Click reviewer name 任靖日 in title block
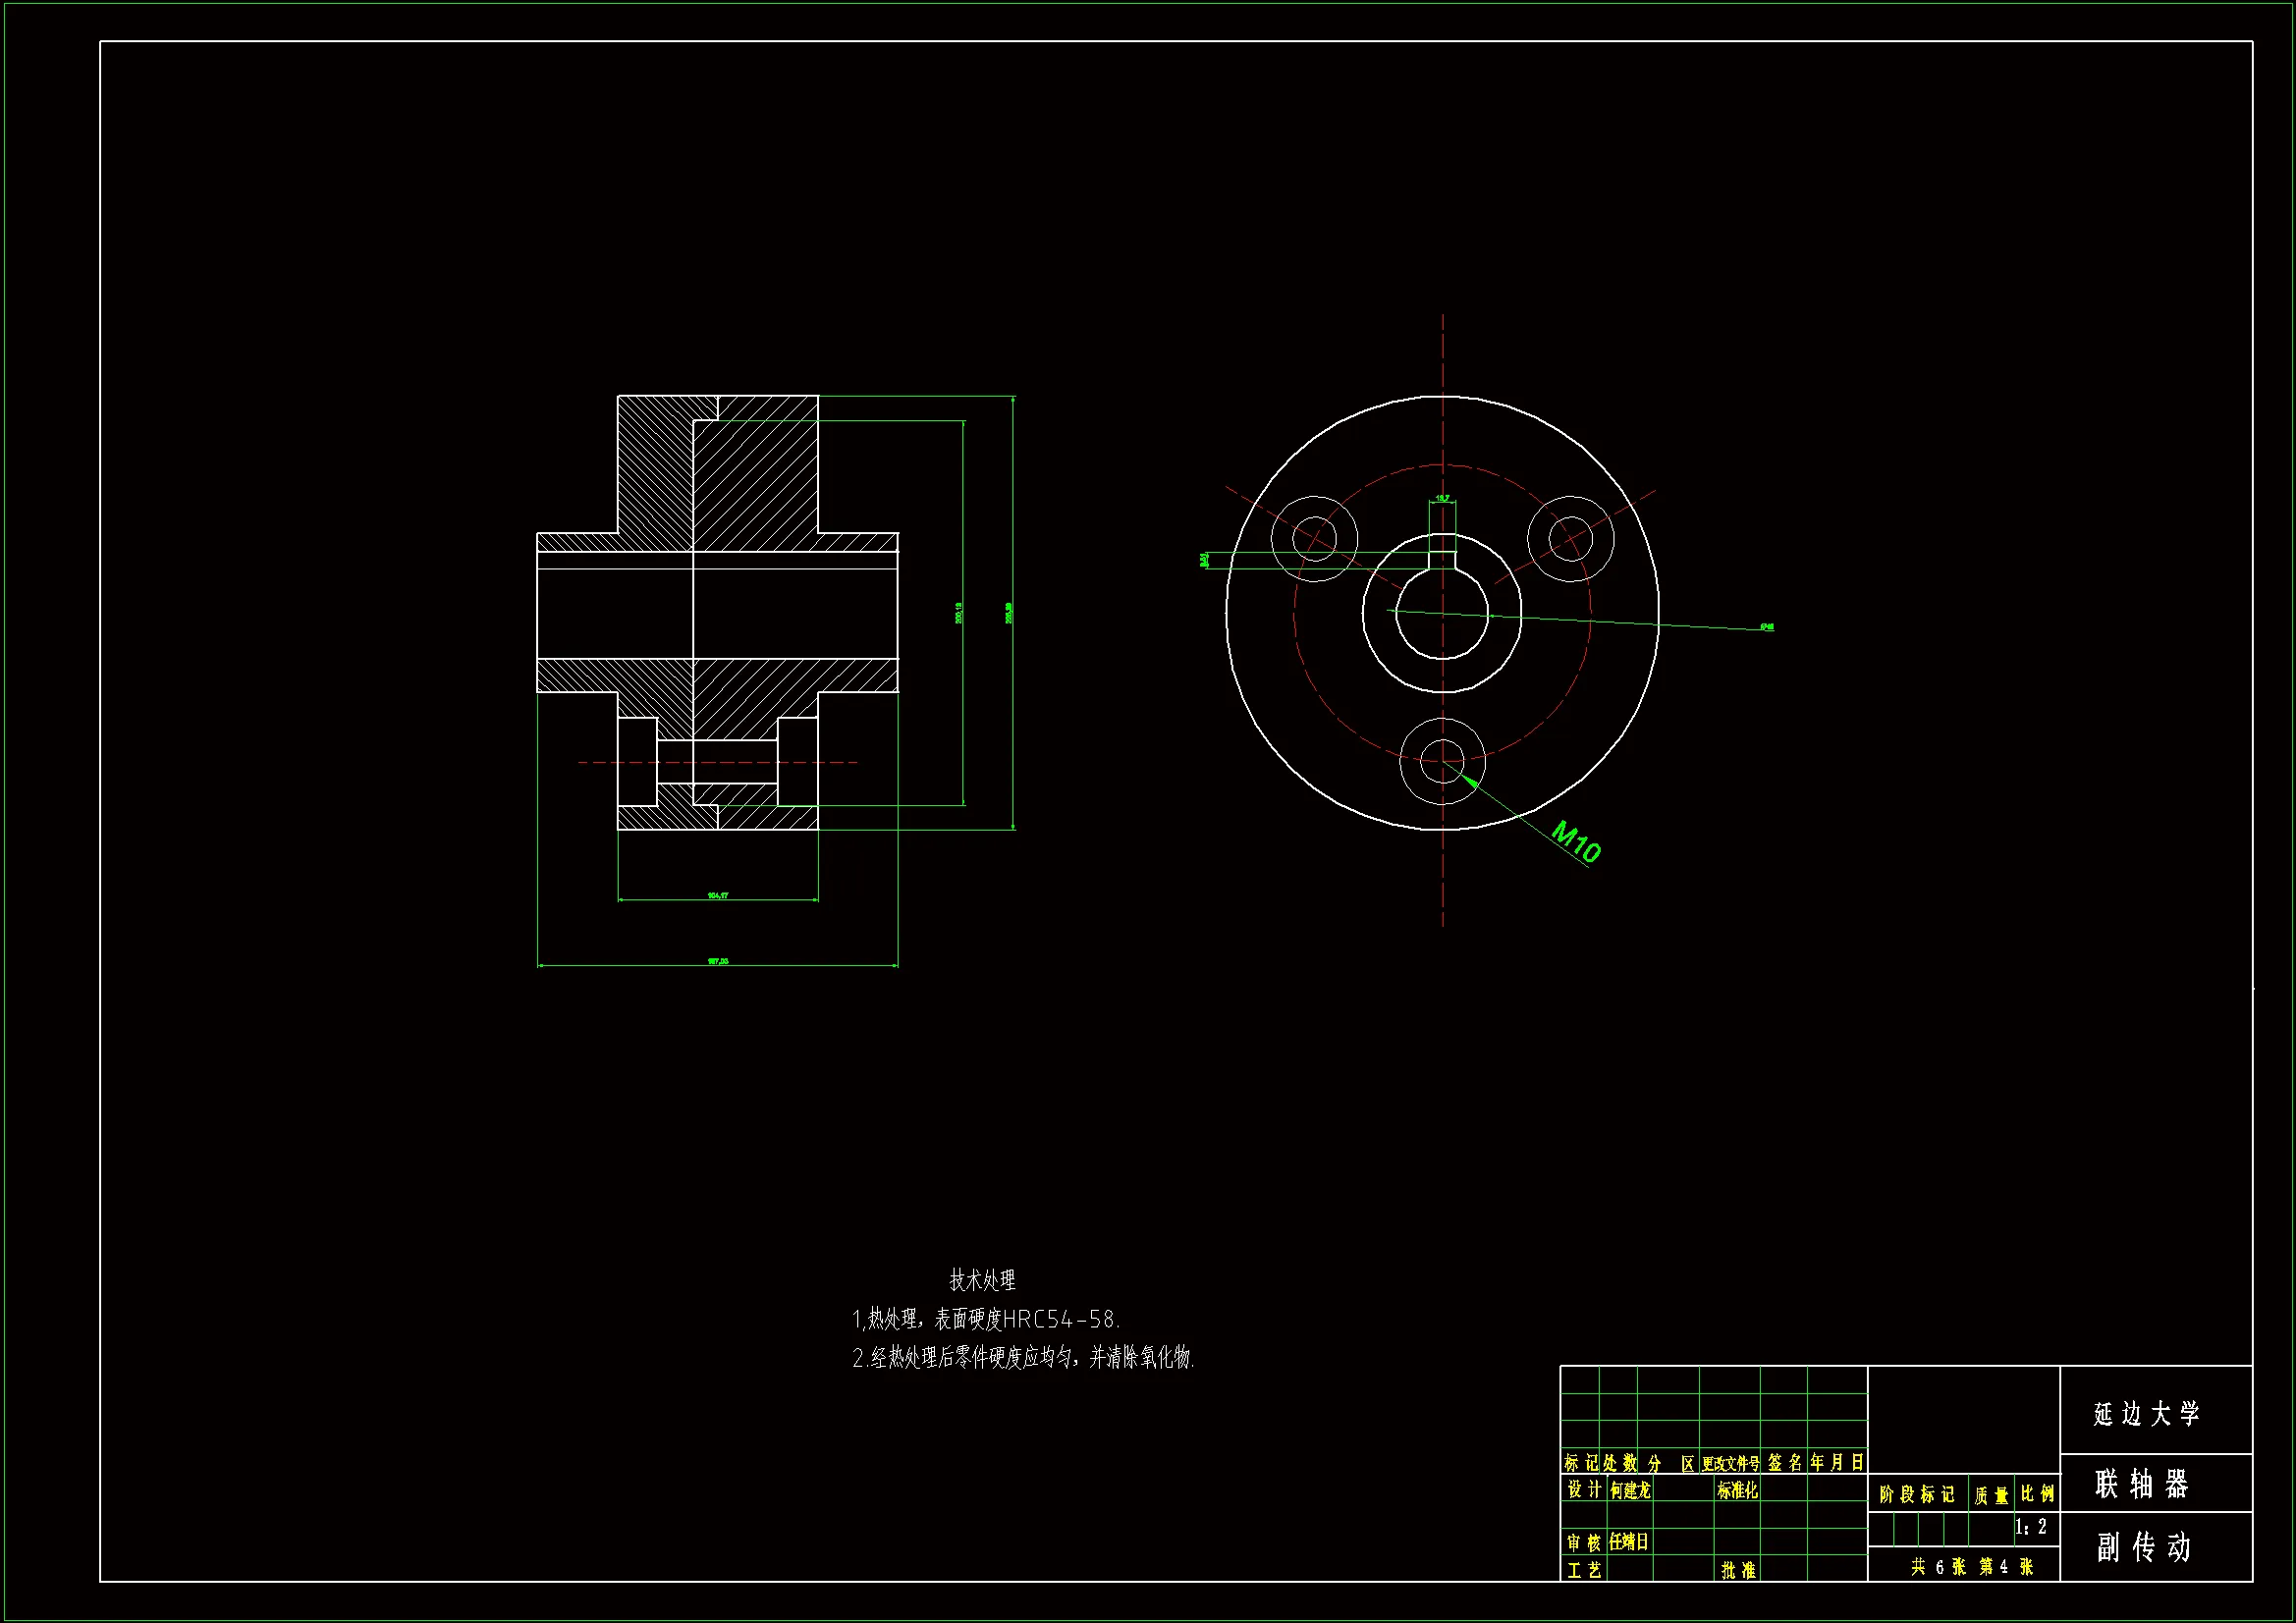 (x=1628, y=1542)
